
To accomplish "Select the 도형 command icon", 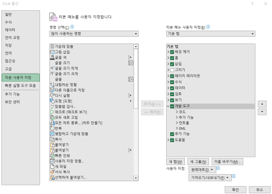I will coord(52,101).
